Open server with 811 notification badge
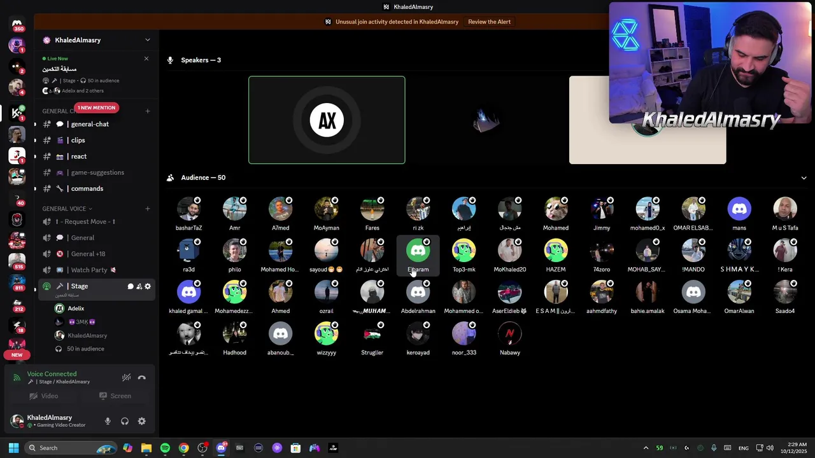 click(x=17, y=282)
